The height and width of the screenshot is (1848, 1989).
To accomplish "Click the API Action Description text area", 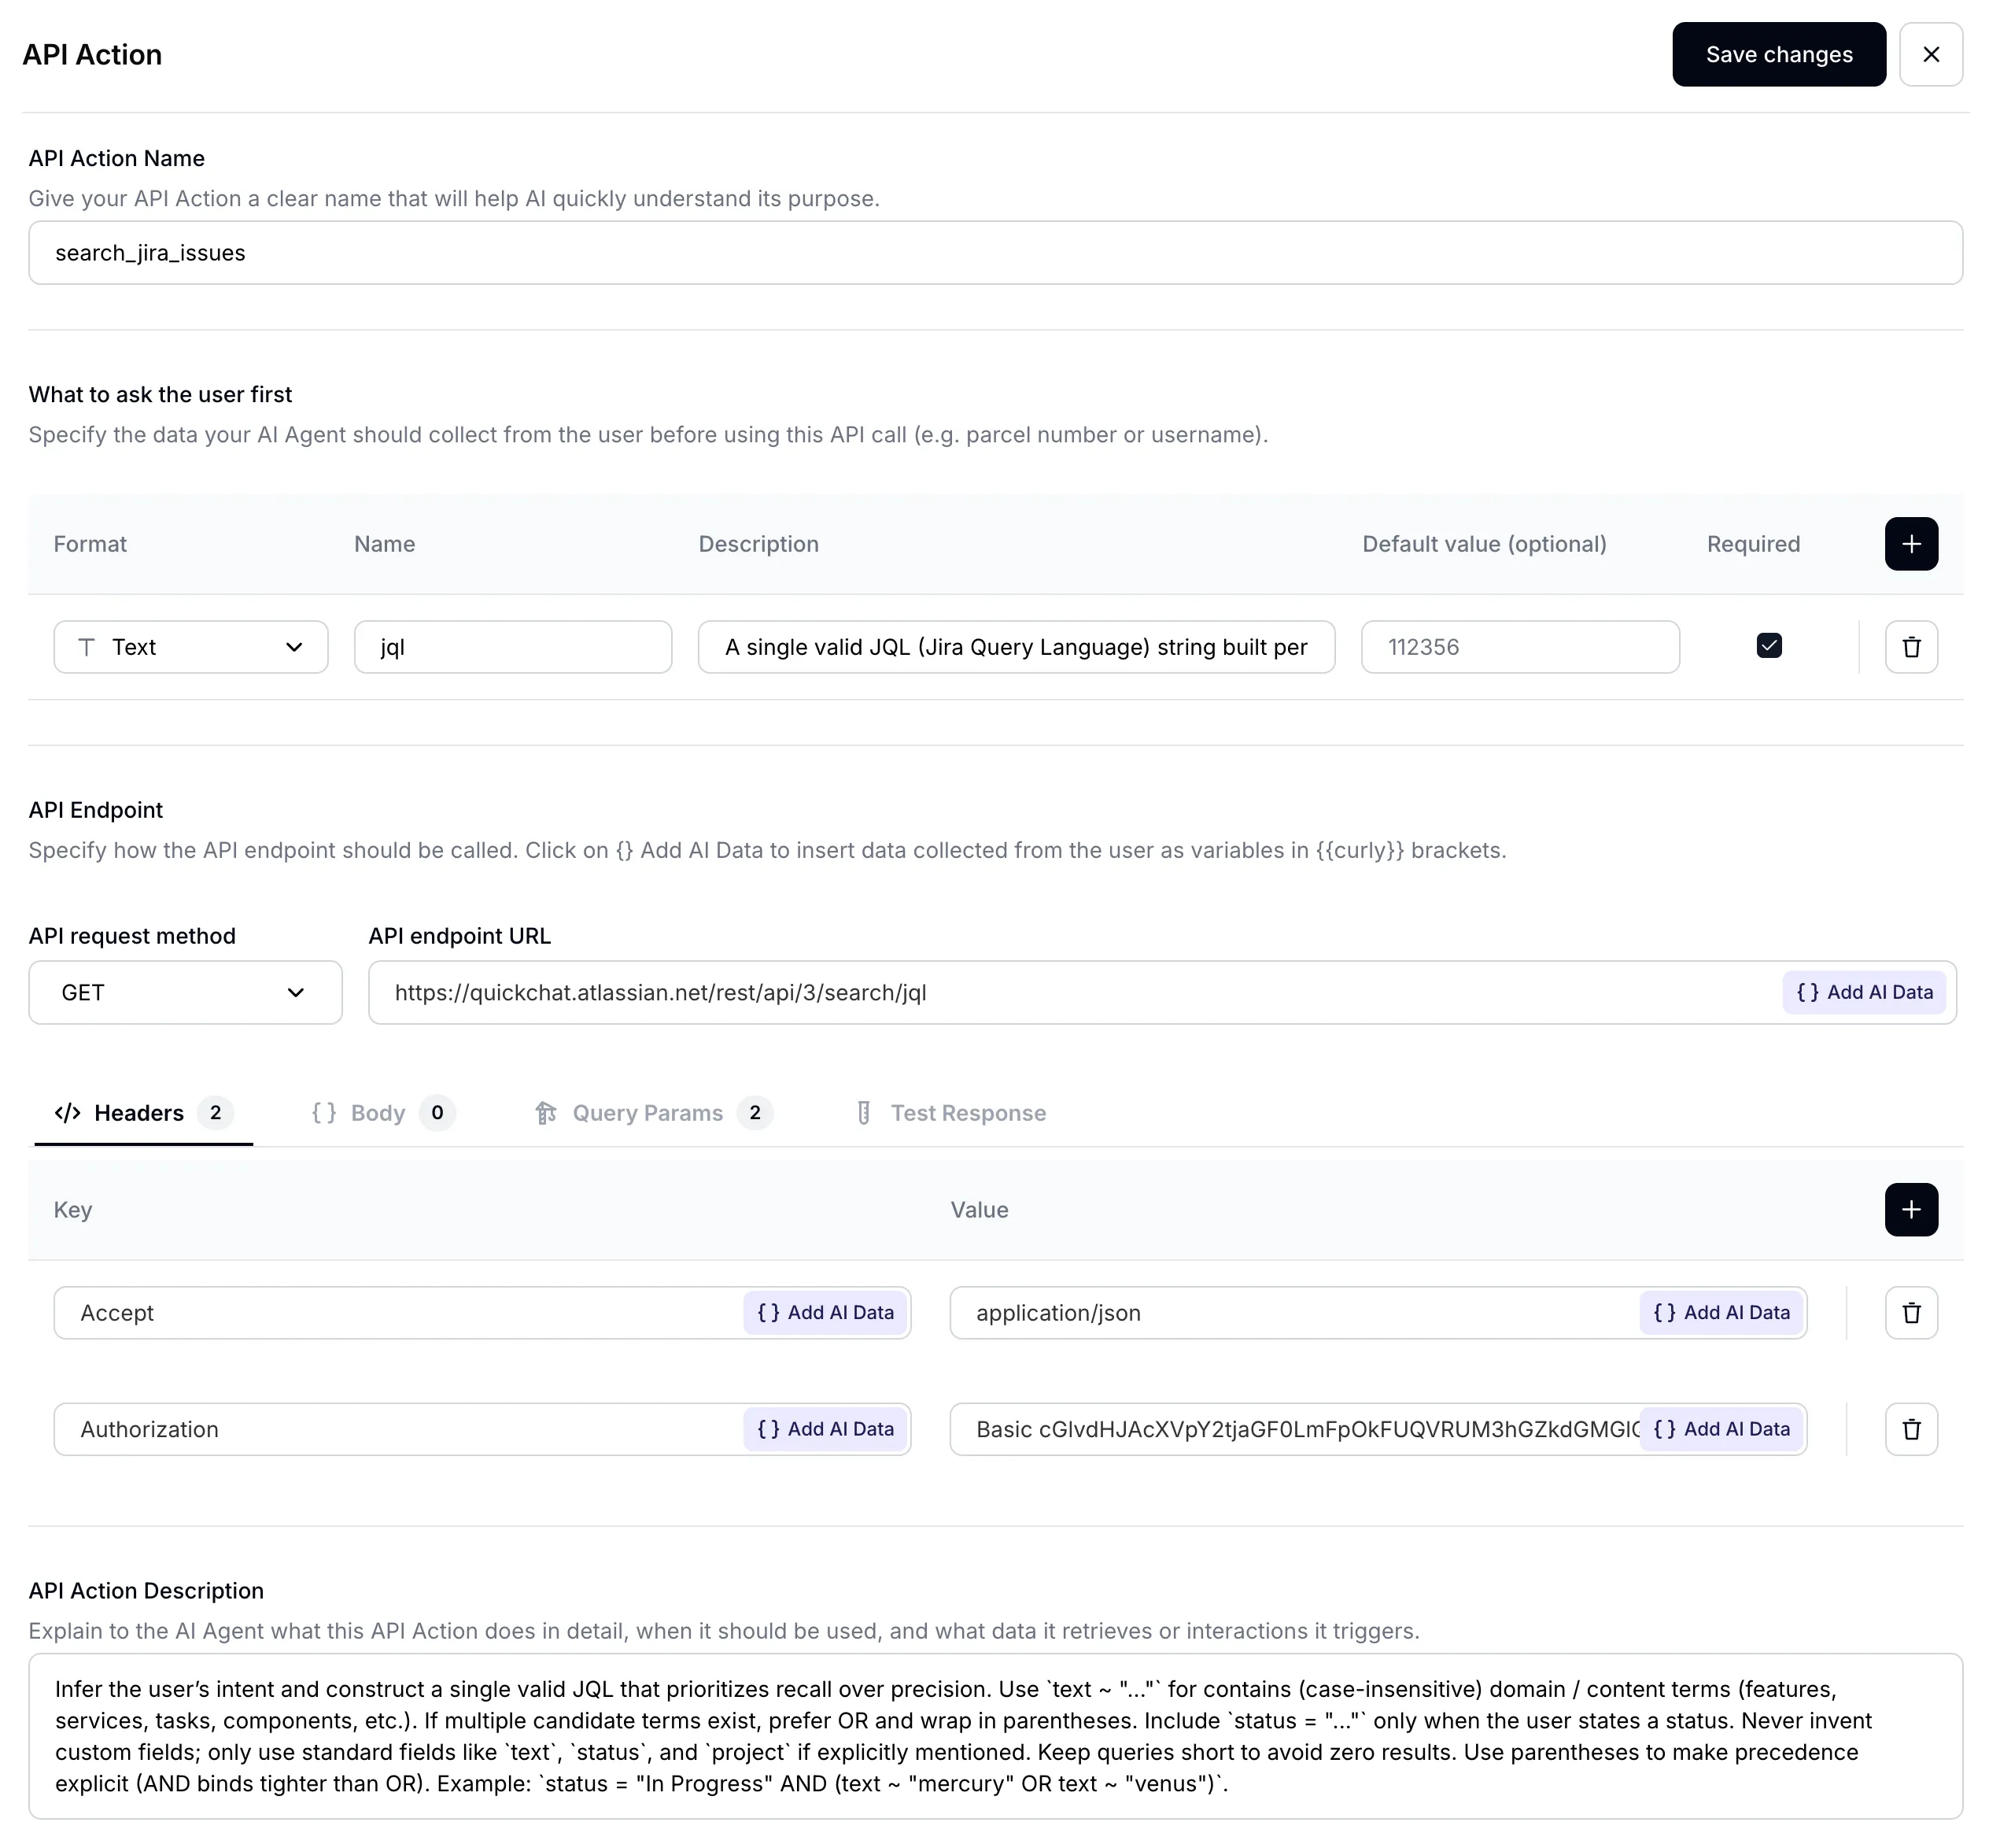I will [994, 1735].
